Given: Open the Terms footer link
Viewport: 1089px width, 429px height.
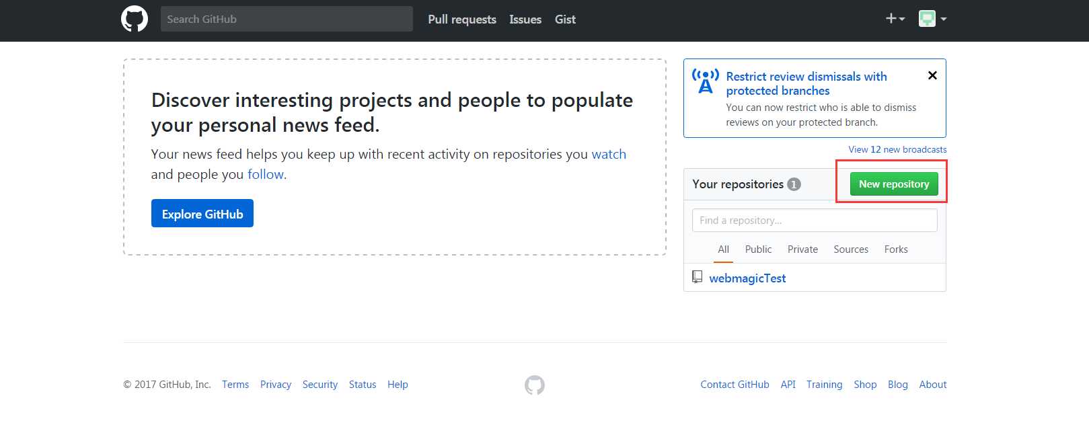Looking at the screenshot, I should (x=235, y=385).
